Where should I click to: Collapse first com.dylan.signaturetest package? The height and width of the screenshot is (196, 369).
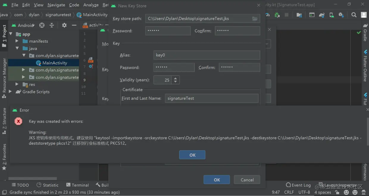point(24,55)
